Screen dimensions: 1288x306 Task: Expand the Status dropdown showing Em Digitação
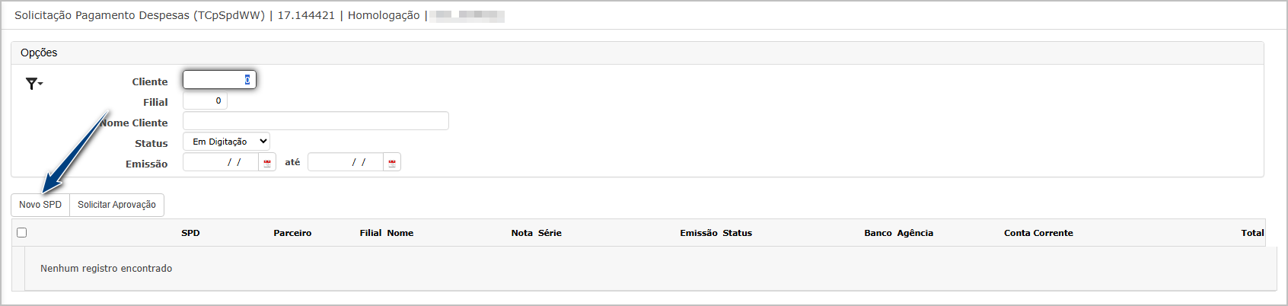tap(226, 142)
